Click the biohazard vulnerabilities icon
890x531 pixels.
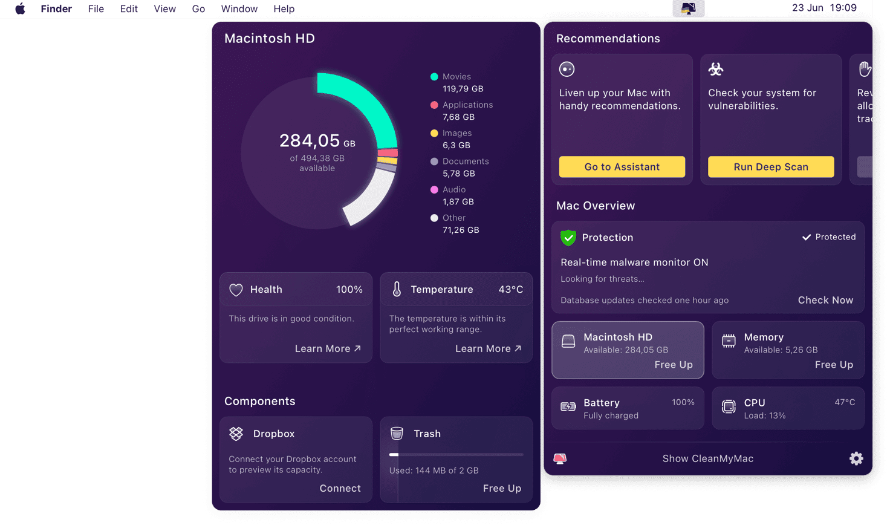pos(716,69)
